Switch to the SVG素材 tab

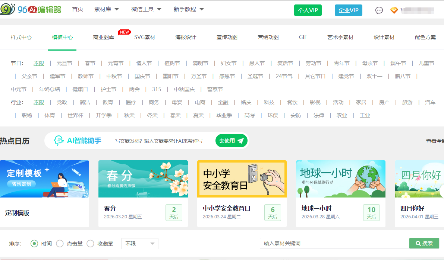(x=145, y=37)
